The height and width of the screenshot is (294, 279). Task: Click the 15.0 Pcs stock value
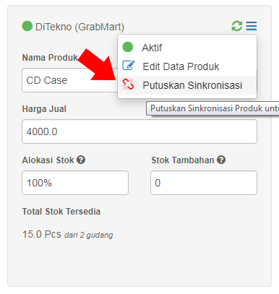click(42, 234)
